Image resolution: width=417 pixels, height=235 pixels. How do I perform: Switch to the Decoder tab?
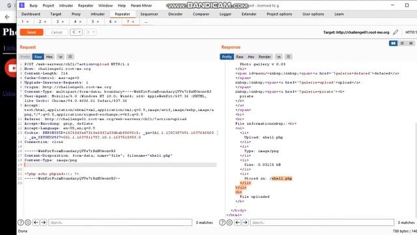click(x=175, y=14)
